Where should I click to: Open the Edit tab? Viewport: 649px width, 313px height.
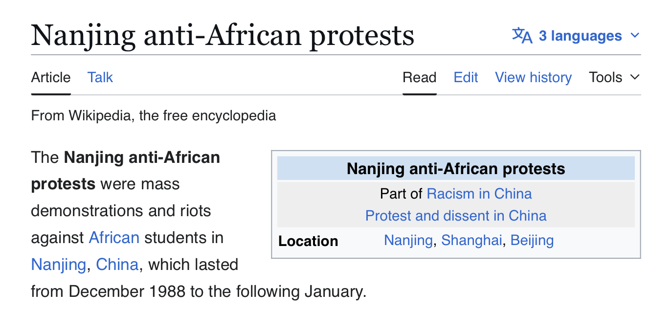tap(466, 77)
